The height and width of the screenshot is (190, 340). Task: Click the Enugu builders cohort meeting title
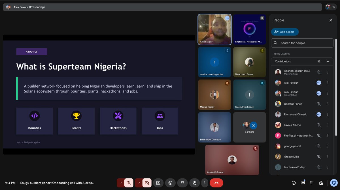tap(57, 183)
